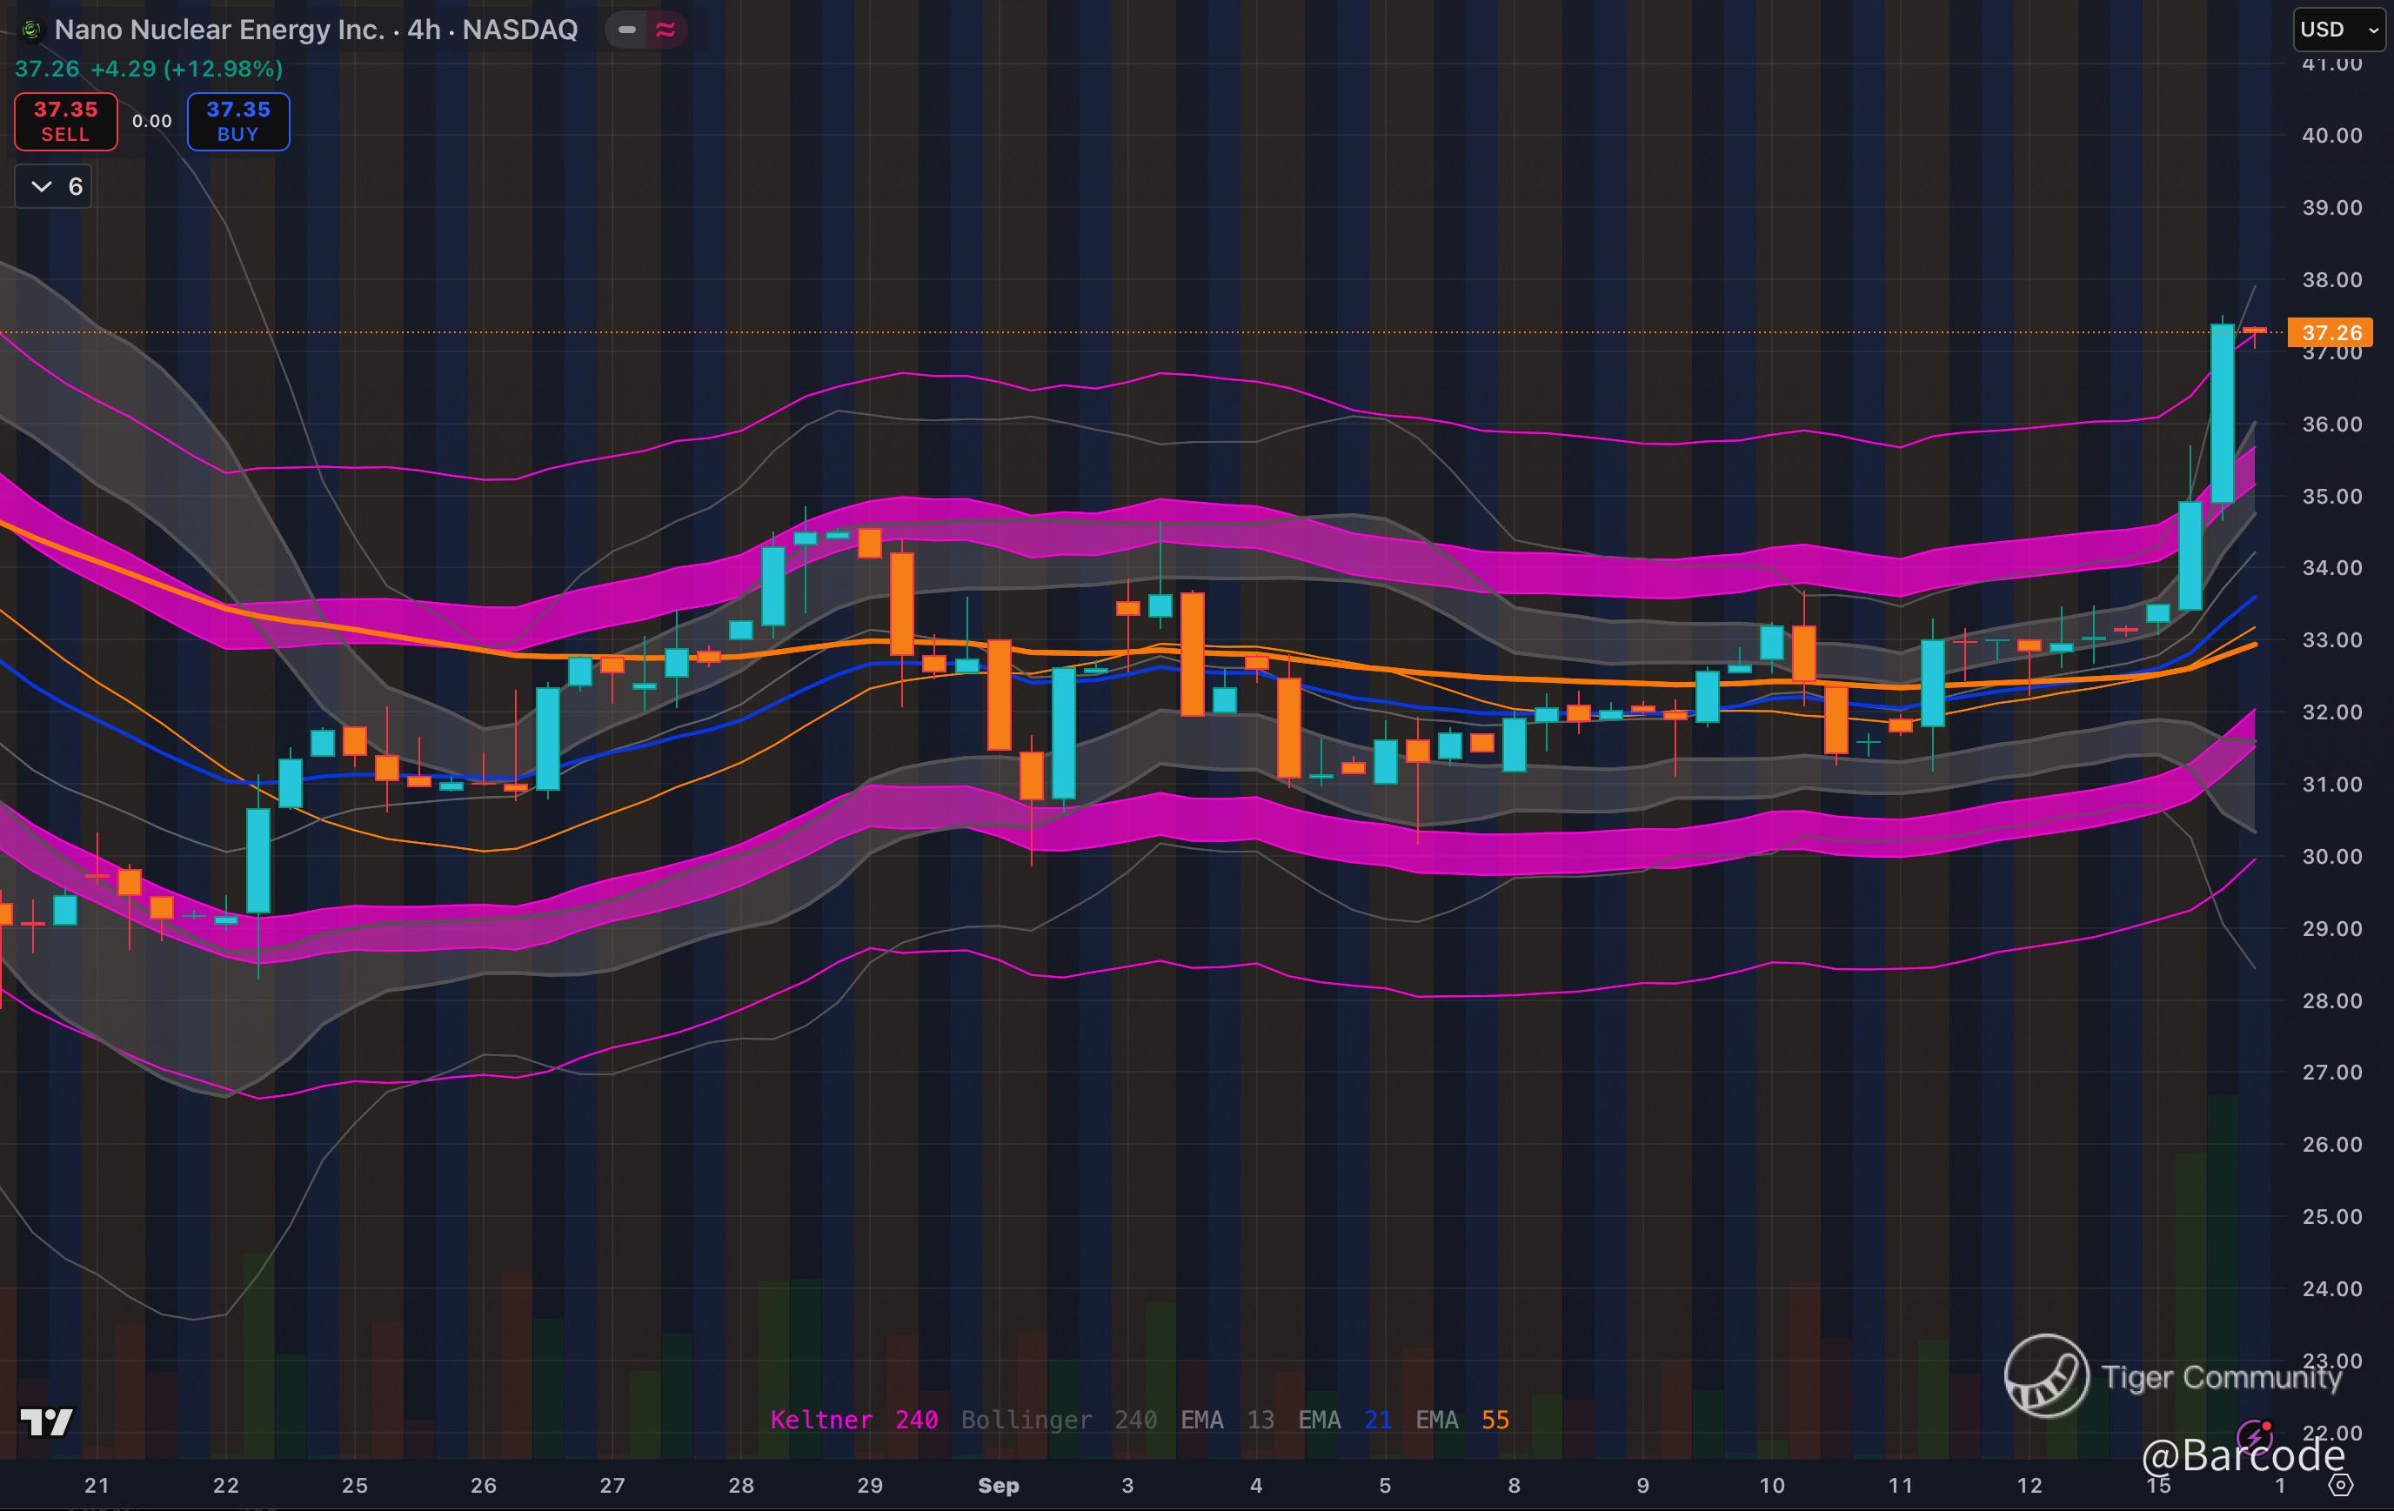Open chart settings via the hexagon gear icon

click(x=2341, y=1485)
